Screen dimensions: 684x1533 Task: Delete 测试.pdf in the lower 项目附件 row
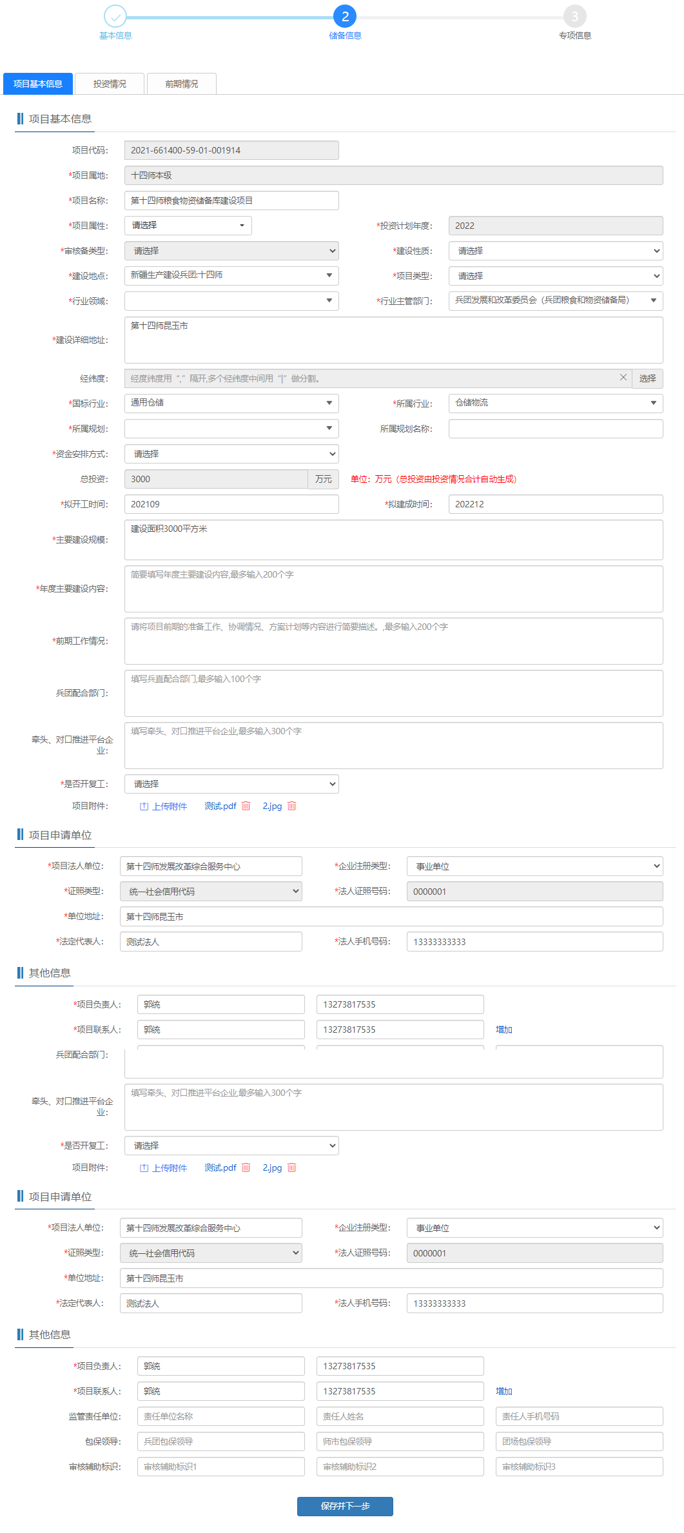point(246,1167)
